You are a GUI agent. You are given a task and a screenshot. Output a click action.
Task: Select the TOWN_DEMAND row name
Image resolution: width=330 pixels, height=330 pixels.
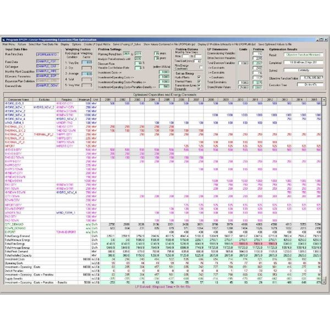pyautogui.click(x=15, y=228)
